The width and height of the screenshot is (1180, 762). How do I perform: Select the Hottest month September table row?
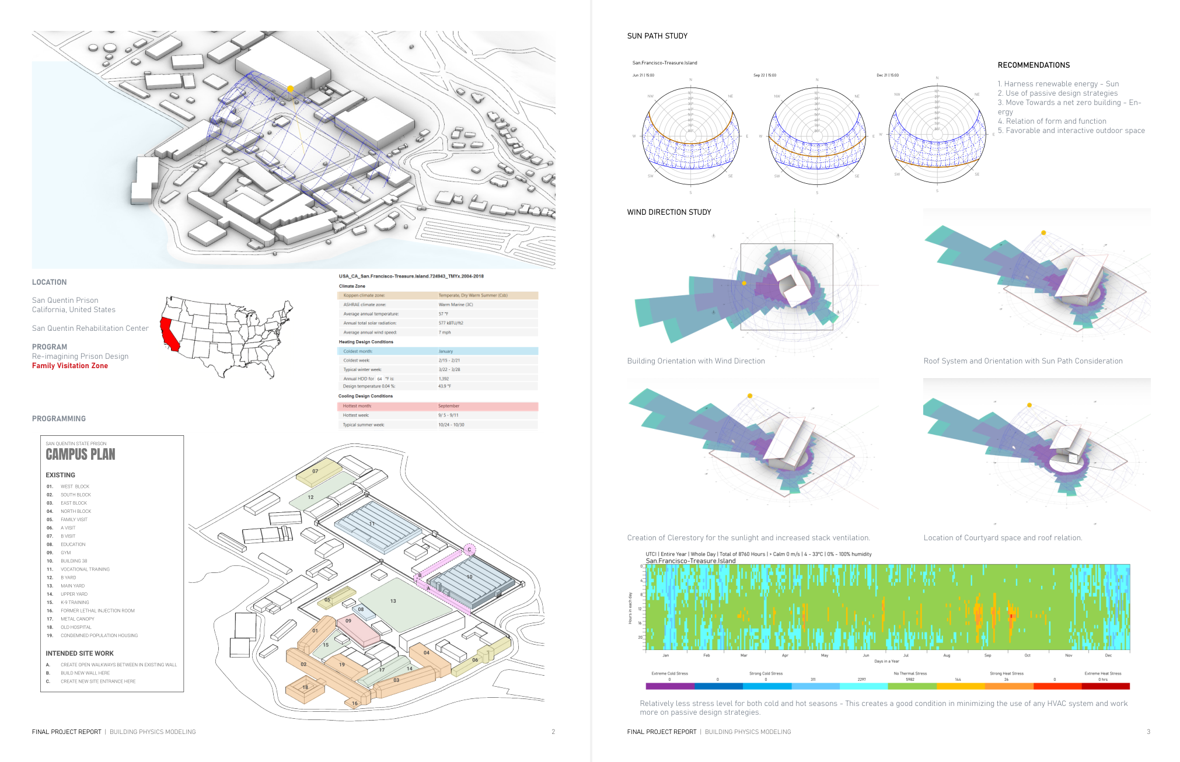point(438,406)
